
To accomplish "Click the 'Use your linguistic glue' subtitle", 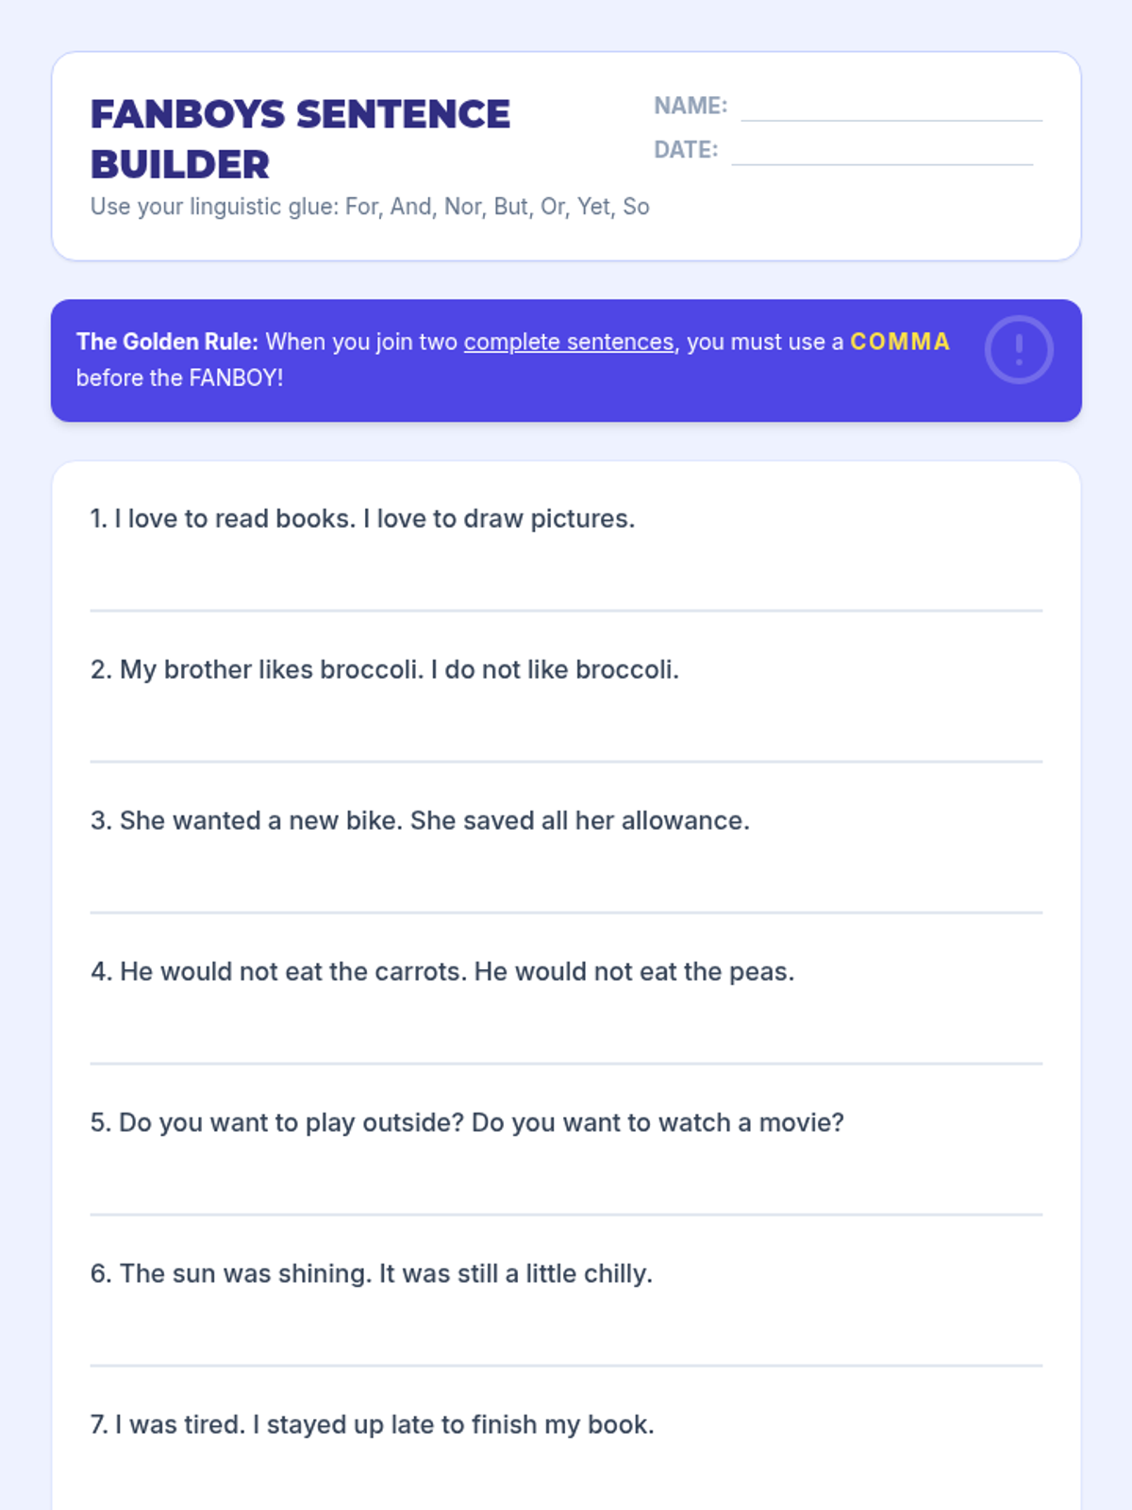I will (x=370, y=207).
